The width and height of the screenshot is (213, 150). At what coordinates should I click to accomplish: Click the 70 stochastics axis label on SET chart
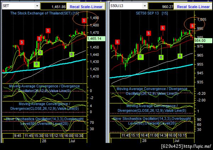(92, 123)
